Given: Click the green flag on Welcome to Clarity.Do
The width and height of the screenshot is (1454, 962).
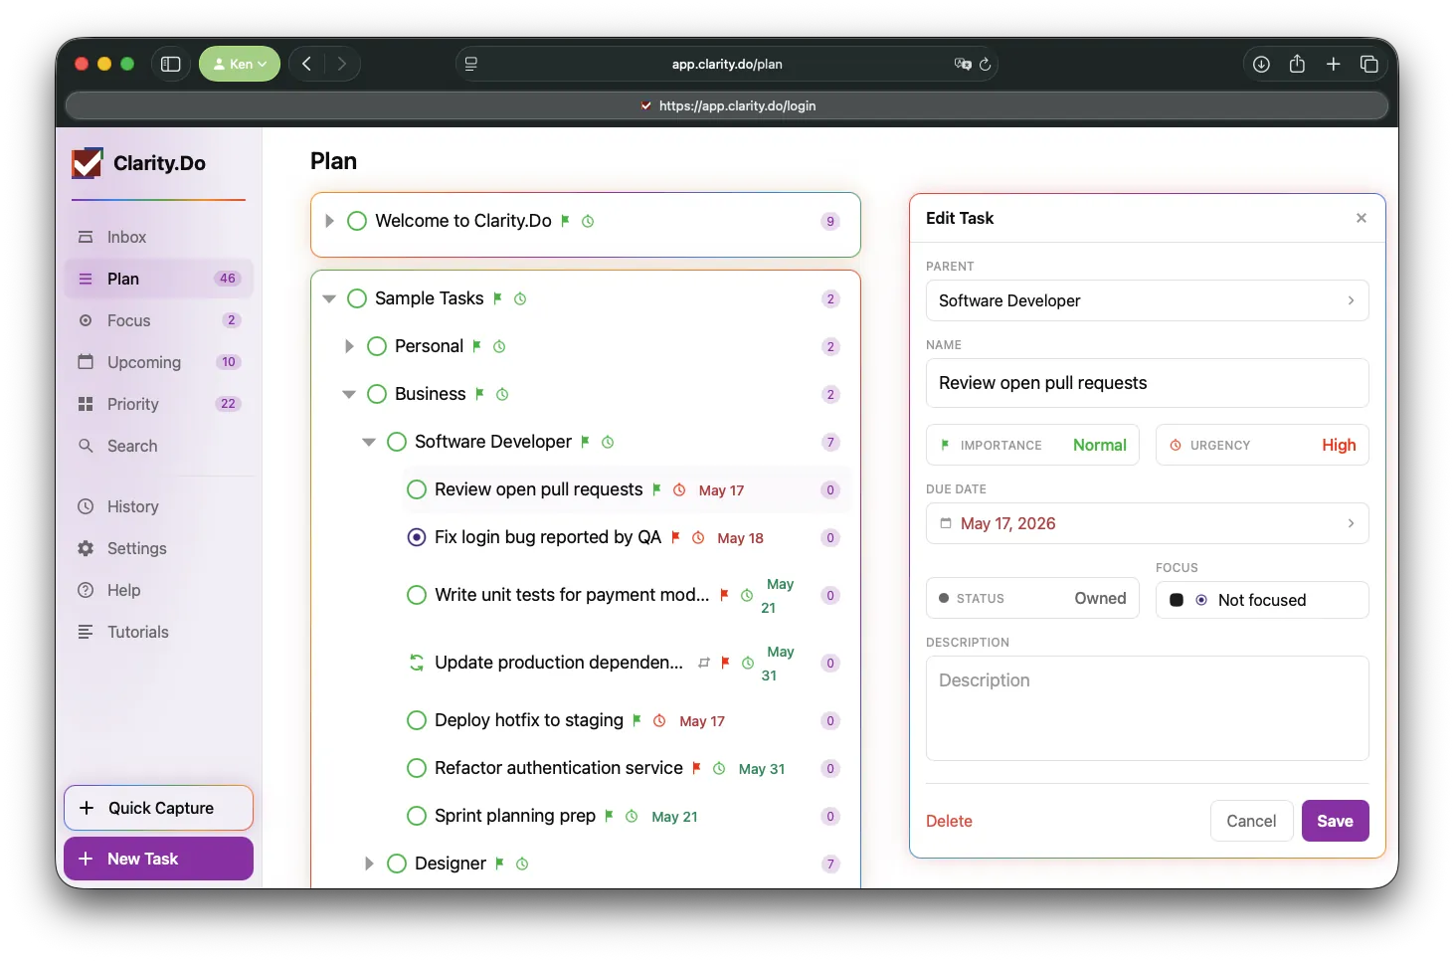Looking at the screenshot, I should click(x=565, y=221).
